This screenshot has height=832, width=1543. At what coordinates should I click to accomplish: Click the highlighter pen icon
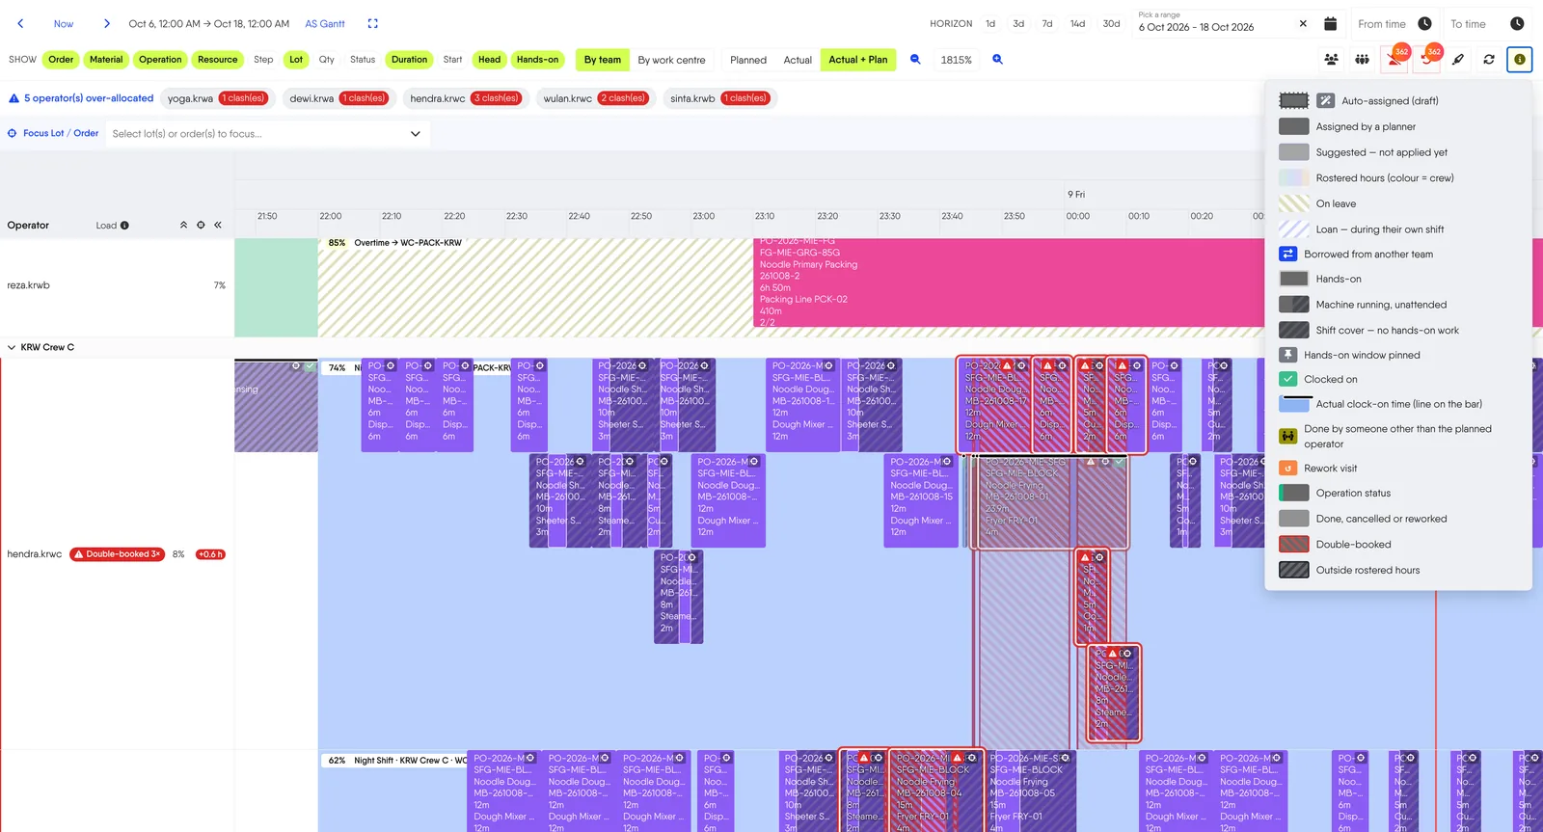(1458, 60)
